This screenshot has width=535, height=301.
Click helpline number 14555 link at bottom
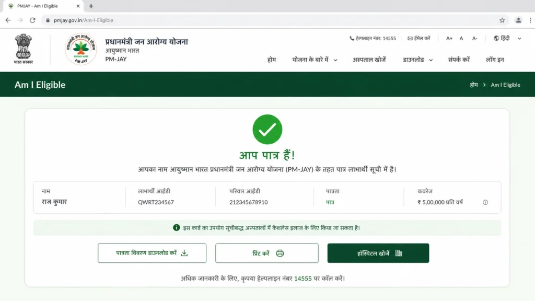coord(303,279)
